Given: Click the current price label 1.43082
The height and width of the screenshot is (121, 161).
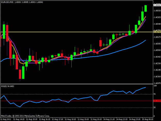Looking at the screenshot, I should 157,5.
